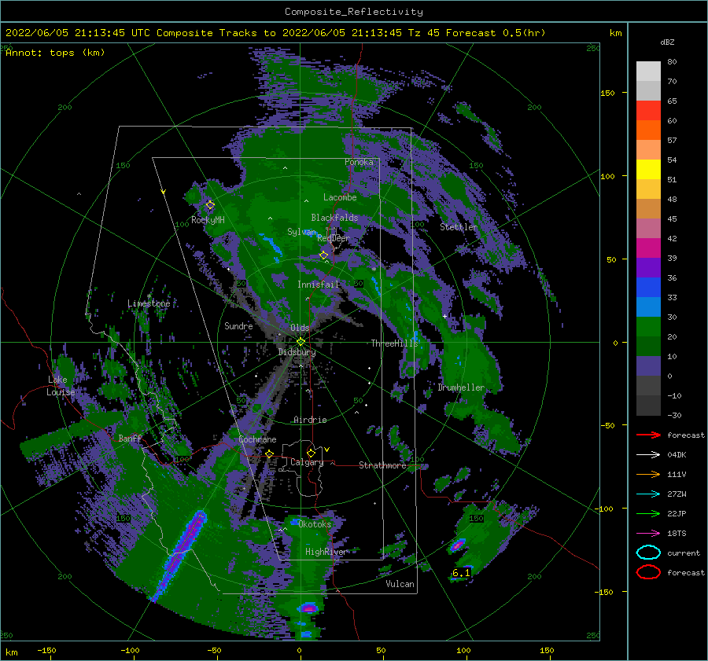The image size is (708, 661).
Task: Click the Blackfalds town label
Action: [x=334, y=218]
